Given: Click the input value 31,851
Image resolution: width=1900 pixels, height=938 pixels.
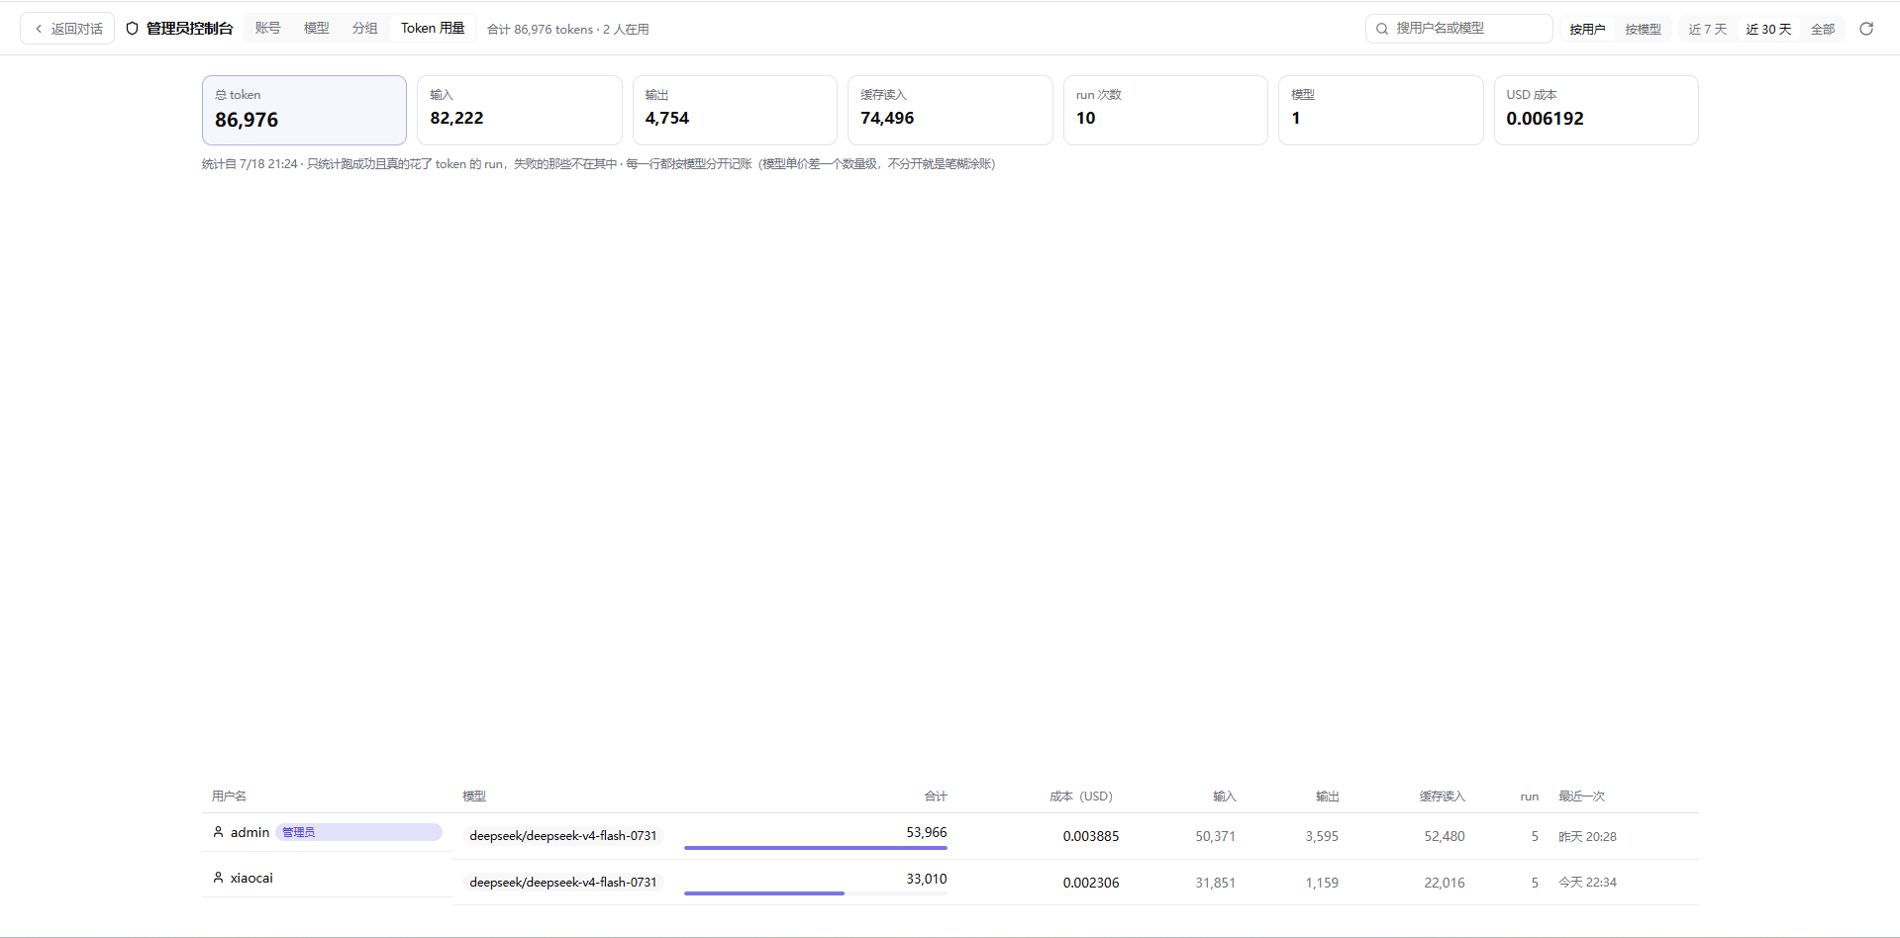Looking at the screenshot, I should pyautogui.click(x=1215, y=883).
